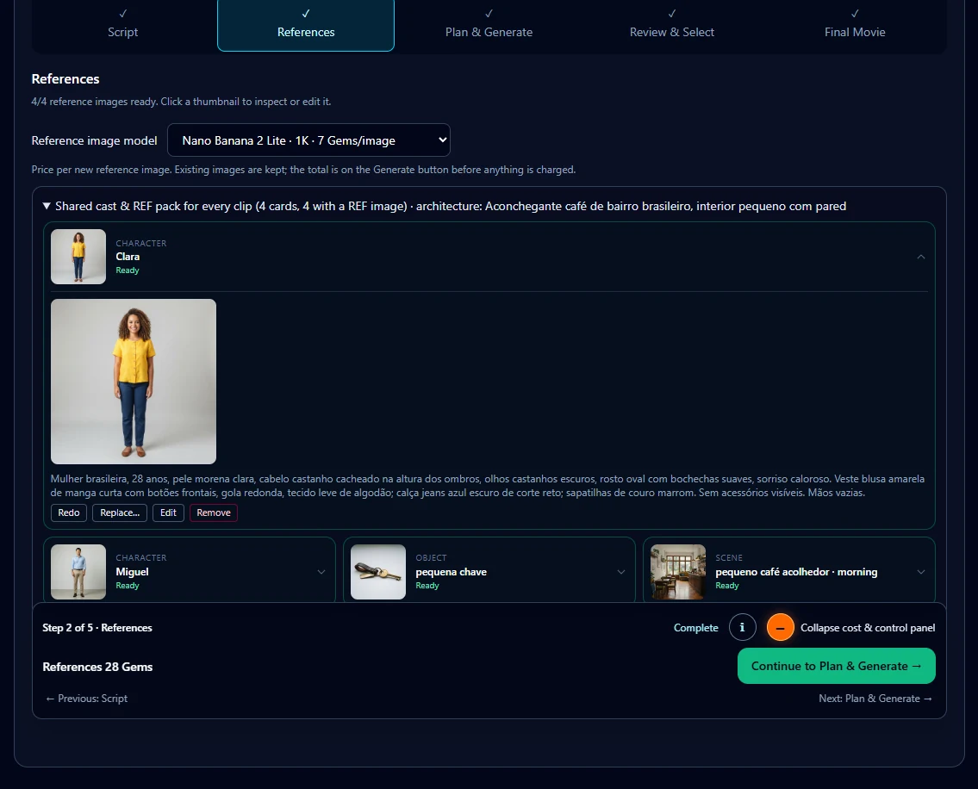Click the Redo button for Clara
Image resolution: width=978 pixels, height=789 pixels.
tap(69, 513)
